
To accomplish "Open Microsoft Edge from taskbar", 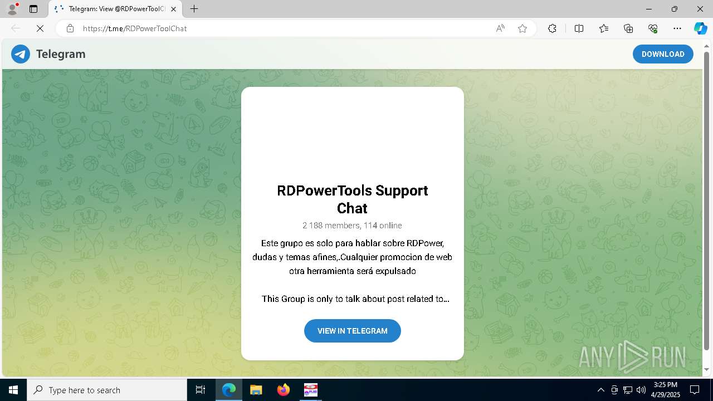I will pyautogui.click(x=229, y=390).
